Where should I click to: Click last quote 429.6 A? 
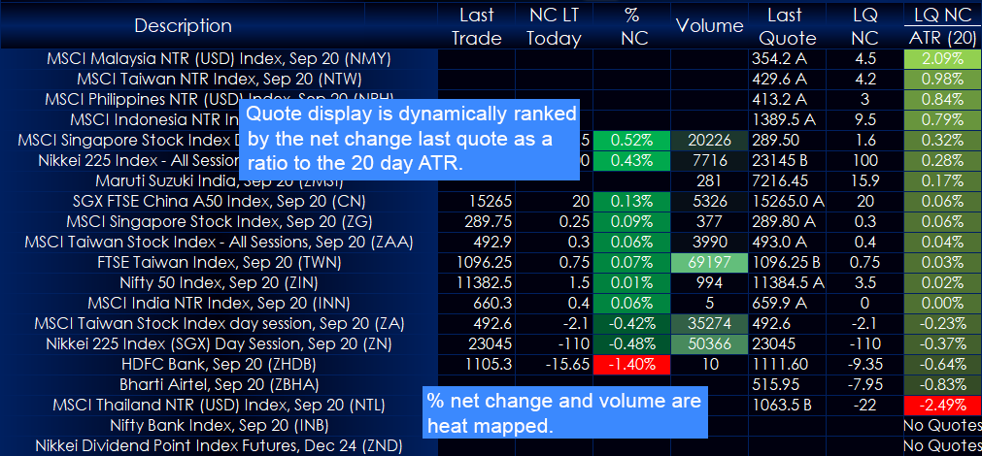click(787, 80)
